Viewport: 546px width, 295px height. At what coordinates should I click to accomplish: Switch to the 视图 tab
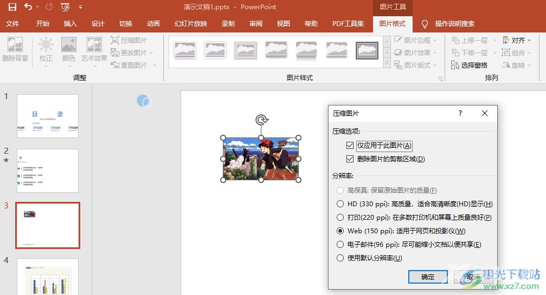pos(283,24)
